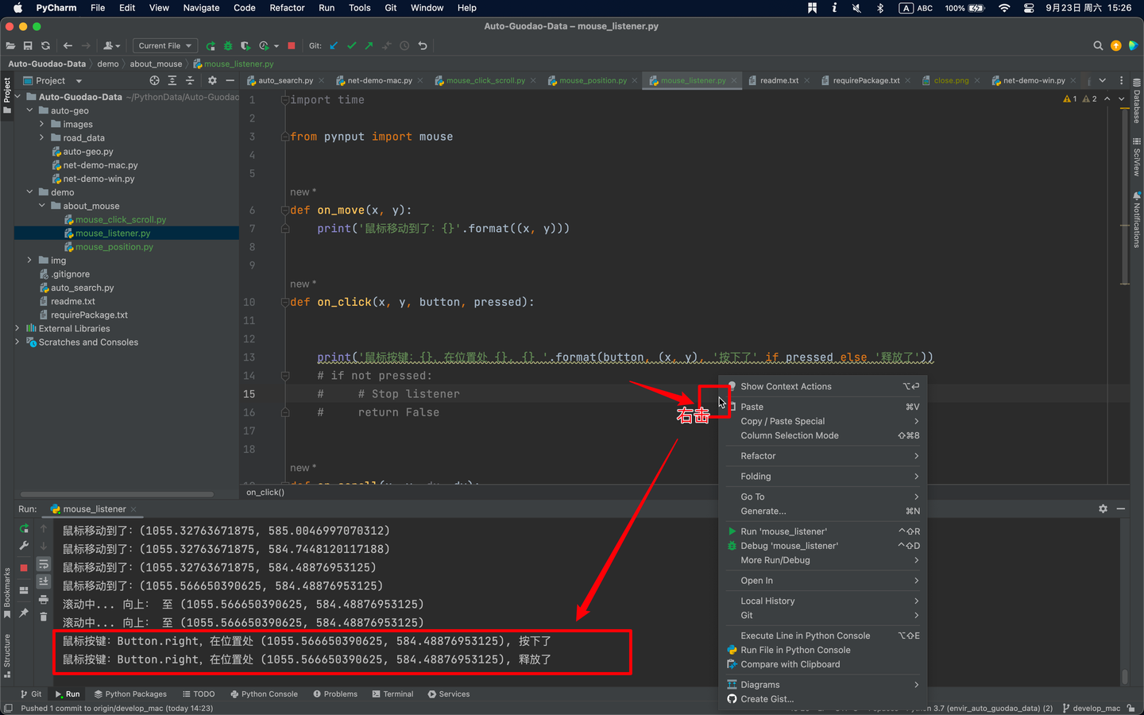The image size is (1144, 715).
Task: Collapse the auto-geo folder
Action: 29,110
